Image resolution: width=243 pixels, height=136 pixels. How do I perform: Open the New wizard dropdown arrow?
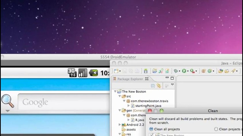click(120, 71)
